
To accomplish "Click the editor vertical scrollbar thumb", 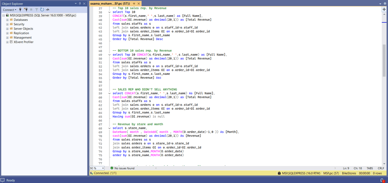I will click(384, 60).
